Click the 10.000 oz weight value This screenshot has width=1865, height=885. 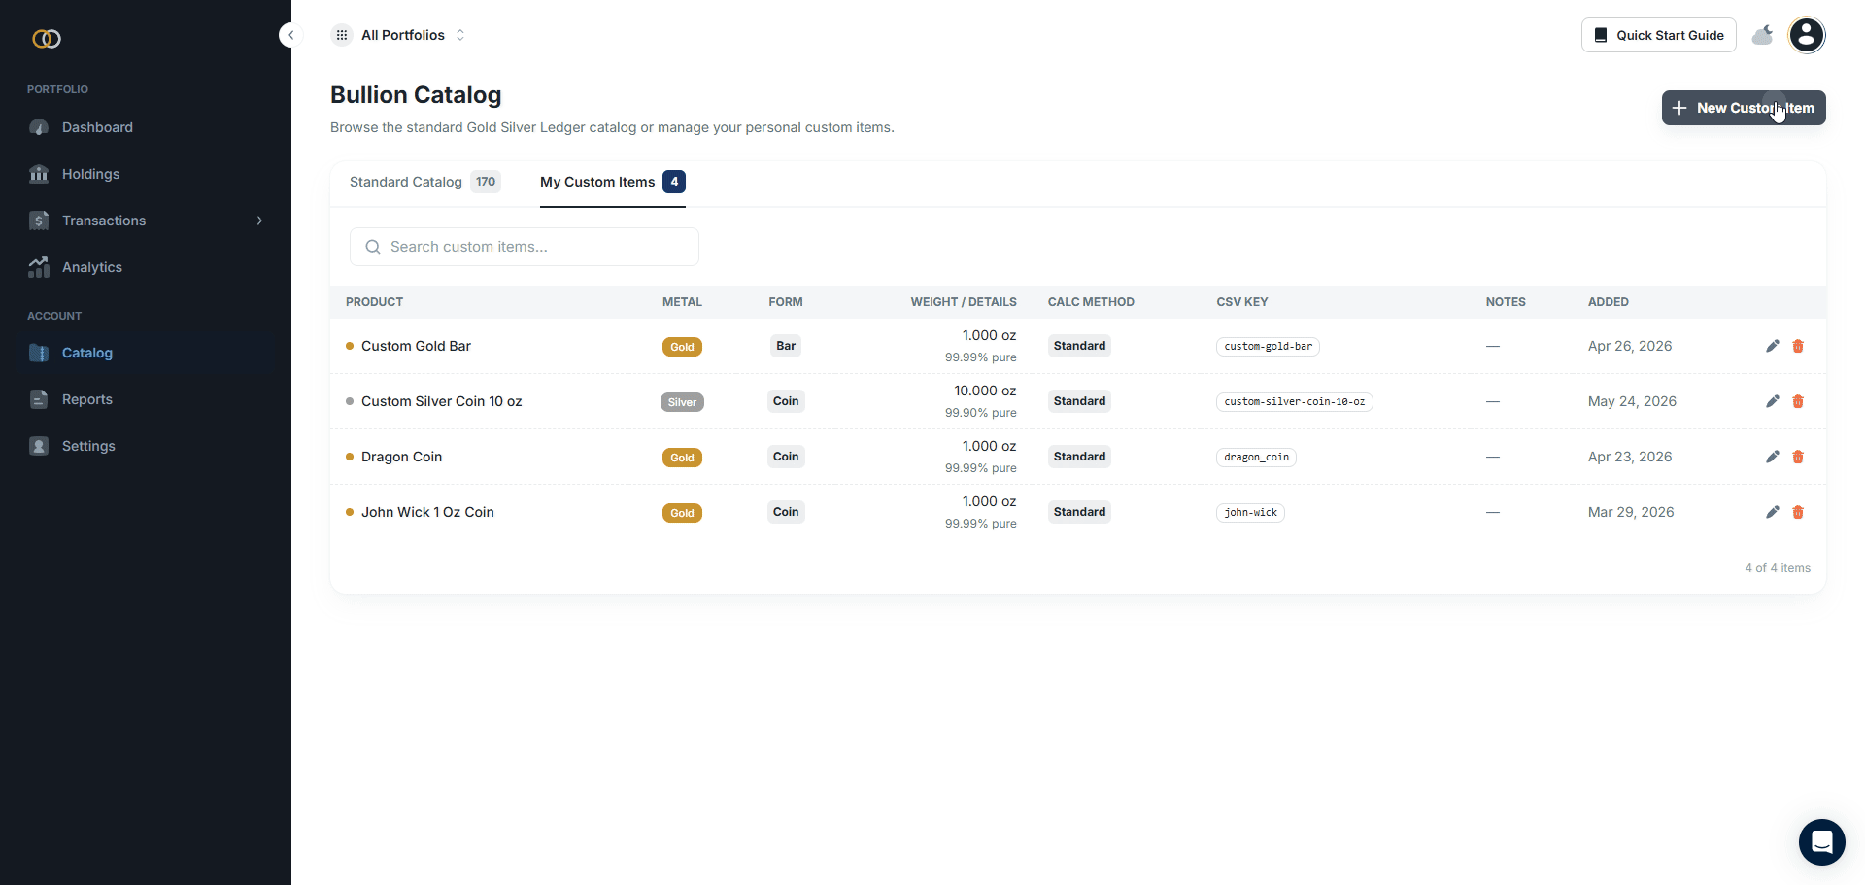pos(985,391)
